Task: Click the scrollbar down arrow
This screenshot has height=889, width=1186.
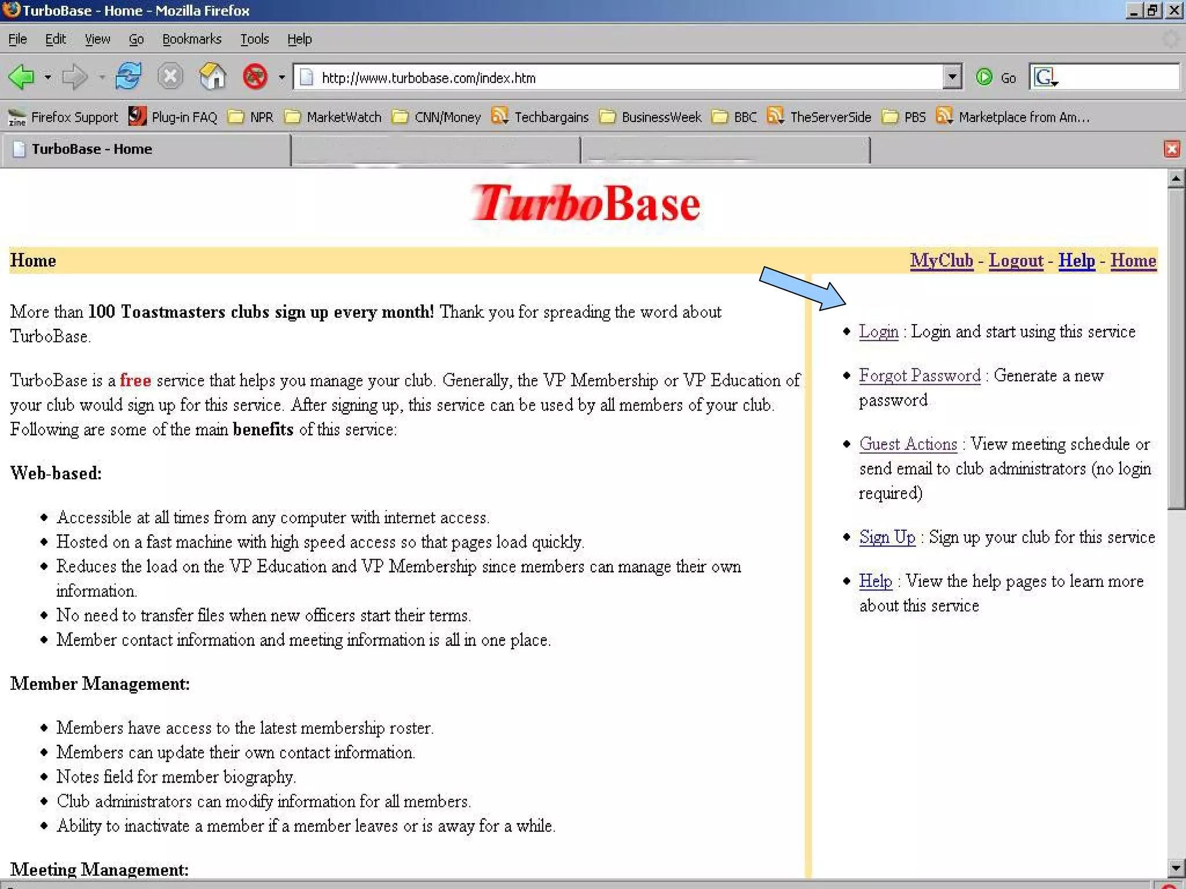Action: coord(1176,868)
